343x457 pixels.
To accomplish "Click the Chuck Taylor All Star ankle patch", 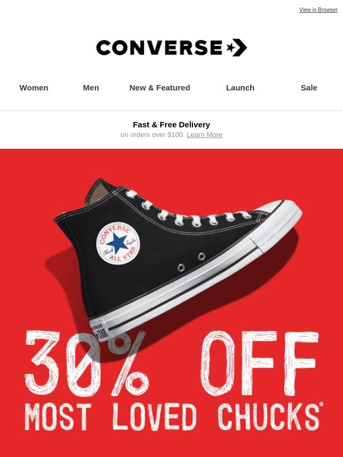I will pyautogui.click(x=118, y=243).
